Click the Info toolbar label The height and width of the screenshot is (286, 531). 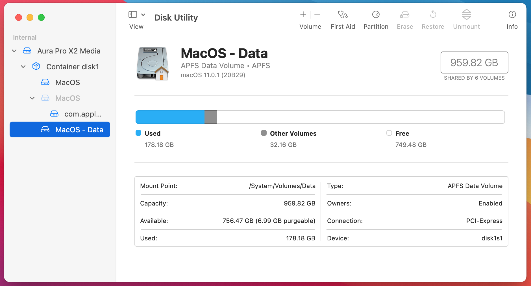pyautogui.click(x=512, y=26)
